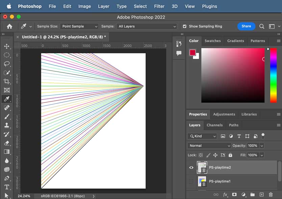Toggle lock all for the layer

coord(230,155)
